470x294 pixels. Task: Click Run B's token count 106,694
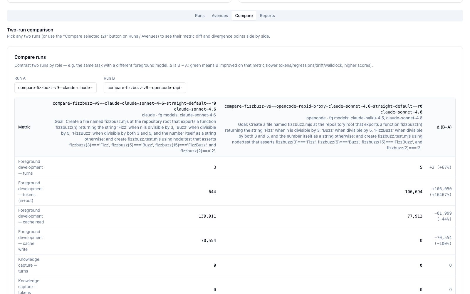point(414,192)
